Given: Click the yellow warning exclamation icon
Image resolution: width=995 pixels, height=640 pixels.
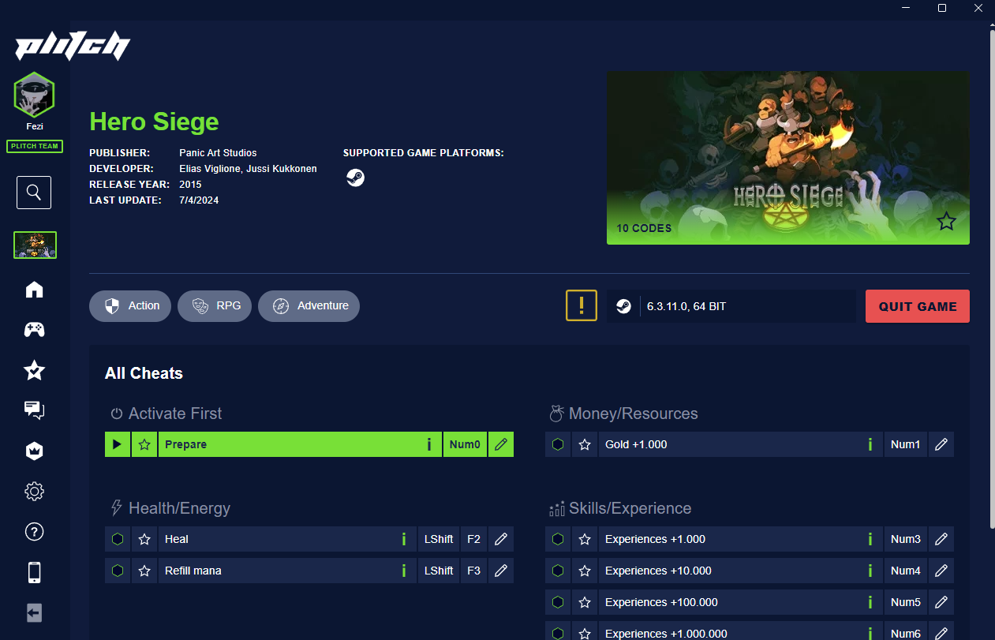Looking at the screenshot, I should pos(582,305).
